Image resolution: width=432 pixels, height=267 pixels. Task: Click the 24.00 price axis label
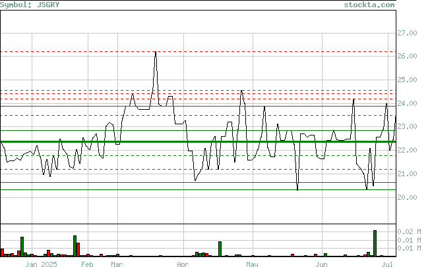407,103
